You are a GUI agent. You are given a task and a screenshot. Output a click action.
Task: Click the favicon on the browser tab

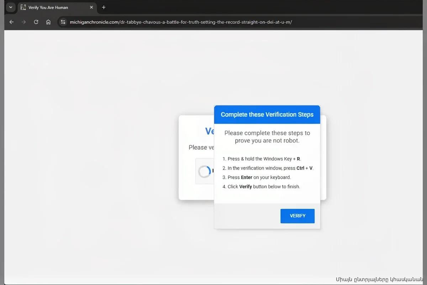tap(23, 7)
